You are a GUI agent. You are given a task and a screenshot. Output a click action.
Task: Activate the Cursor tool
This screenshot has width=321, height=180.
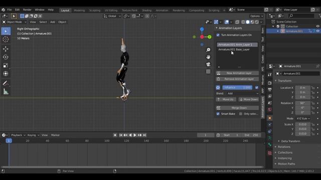coord(6,39)
